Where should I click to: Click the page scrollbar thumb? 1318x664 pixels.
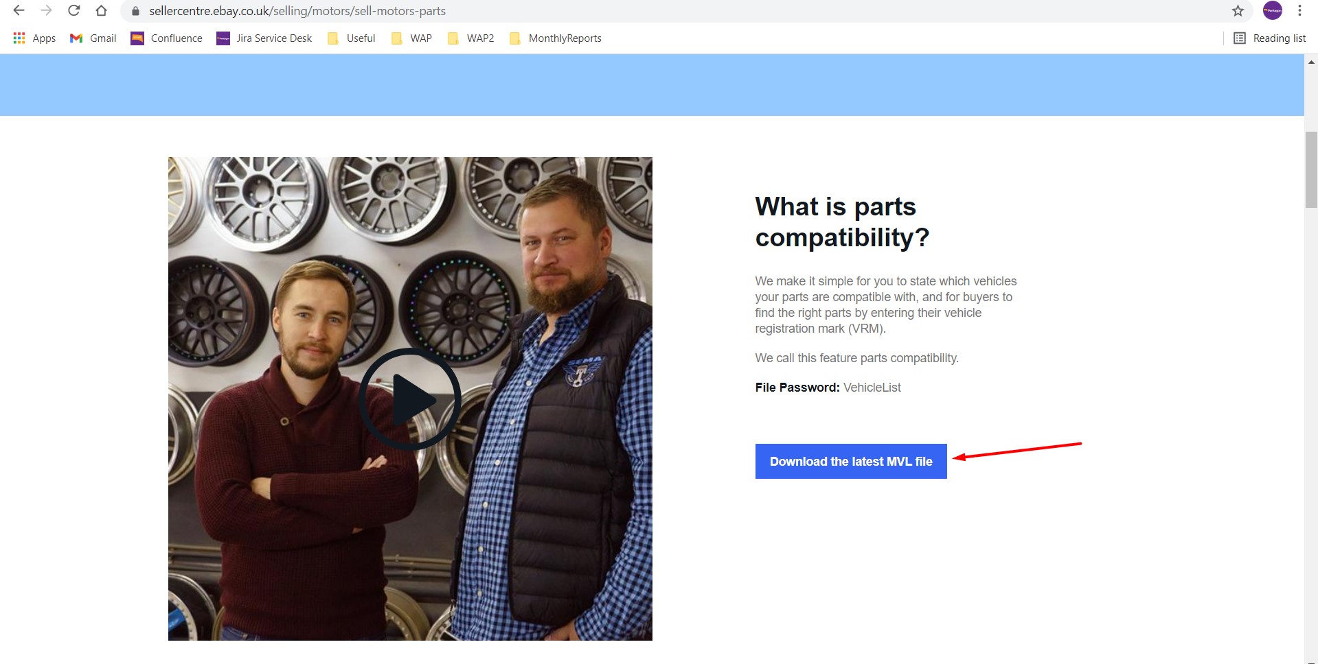(1311, 169)
